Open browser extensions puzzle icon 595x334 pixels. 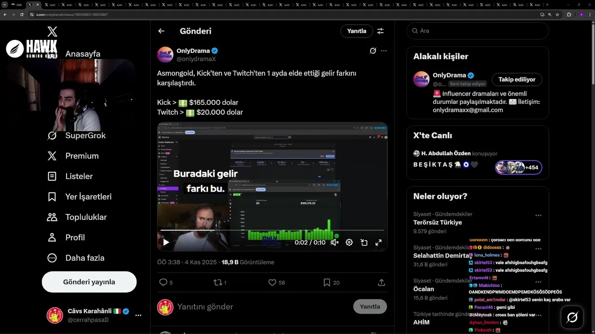coord(569,14)
